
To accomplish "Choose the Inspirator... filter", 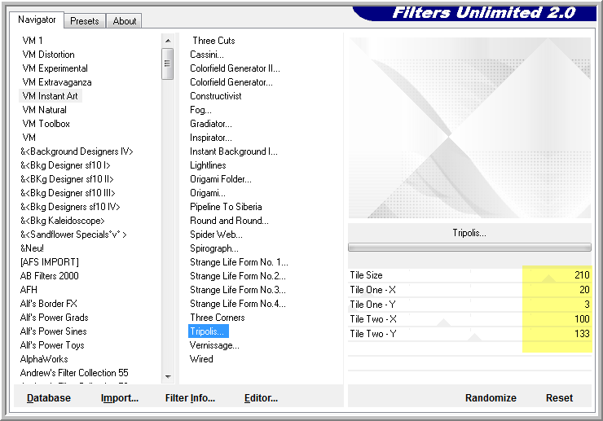I will click(211, 138).
